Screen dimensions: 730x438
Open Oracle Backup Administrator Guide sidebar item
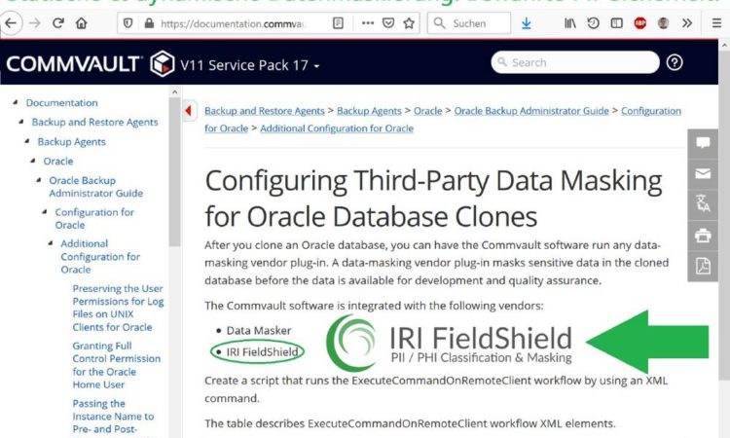coord(96,187)
